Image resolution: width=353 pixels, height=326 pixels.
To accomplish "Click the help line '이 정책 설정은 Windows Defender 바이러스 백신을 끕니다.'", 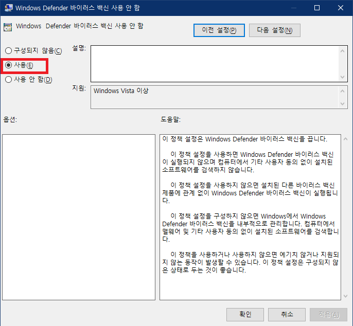I will pyautogui.click(x=245, y=139).
